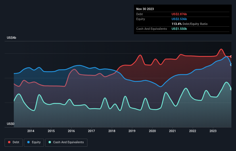Click the 2020 x-axis label
The width and height of the screenshot is (236, 151).
pos(152,131)
